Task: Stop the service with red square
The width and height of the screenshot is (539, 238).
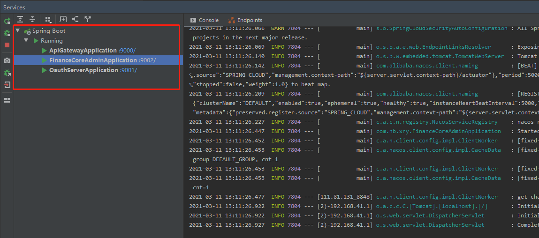Action: 7,45
